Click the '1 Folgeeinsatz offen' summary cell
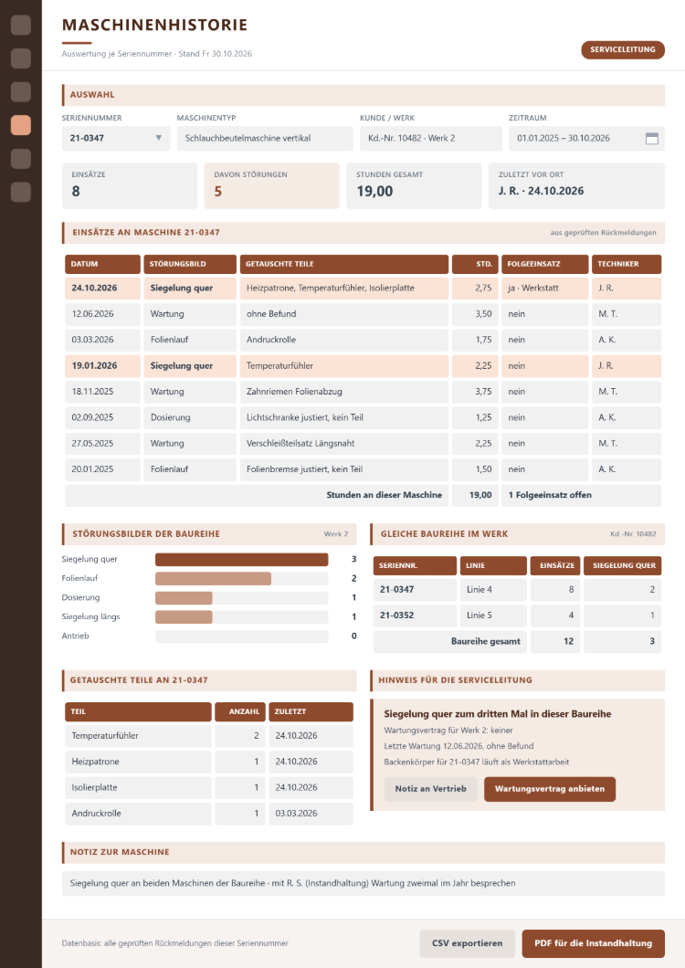 pos(581,496)
